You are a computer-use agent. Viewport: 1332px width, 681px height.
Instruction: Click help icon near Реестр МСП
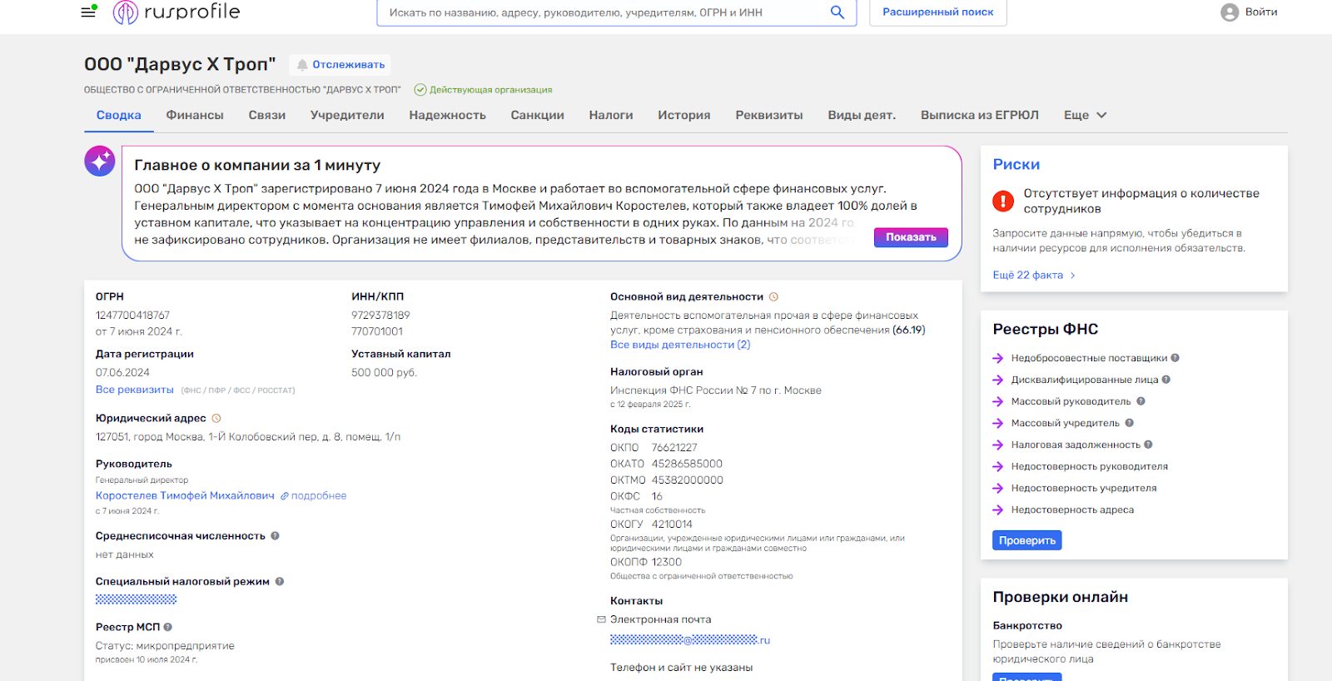coord(167,627)
